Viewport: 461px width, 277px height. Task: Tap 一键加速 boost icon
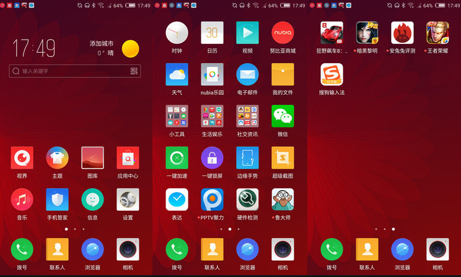(177, 158)
